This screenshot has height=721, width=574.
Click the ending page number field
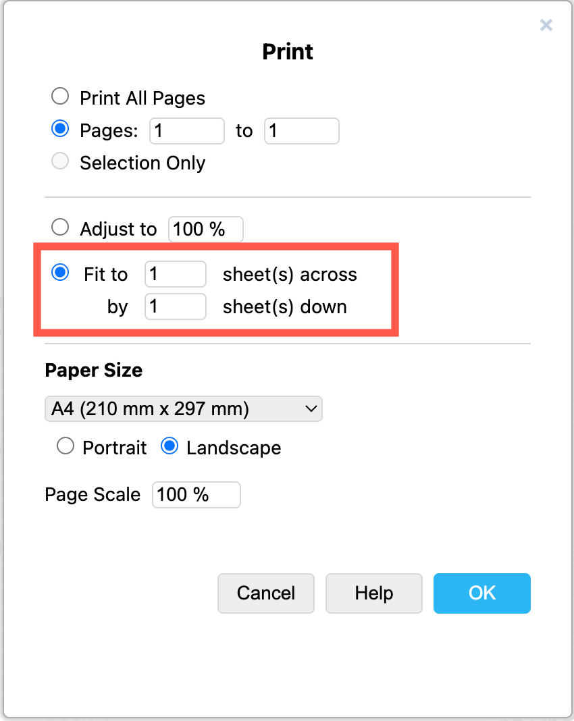(301, 131)
